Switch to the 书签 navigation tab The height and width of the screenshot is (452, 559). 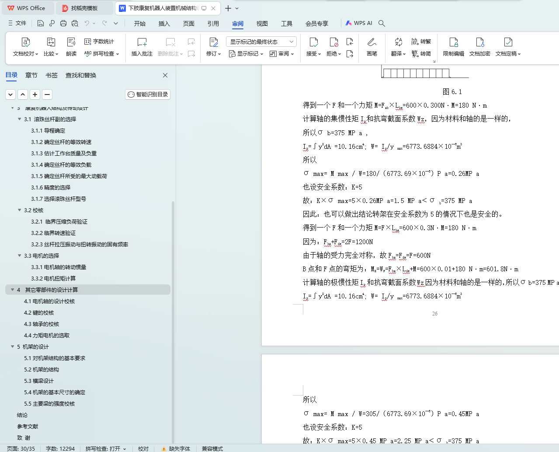coord(52,75)
